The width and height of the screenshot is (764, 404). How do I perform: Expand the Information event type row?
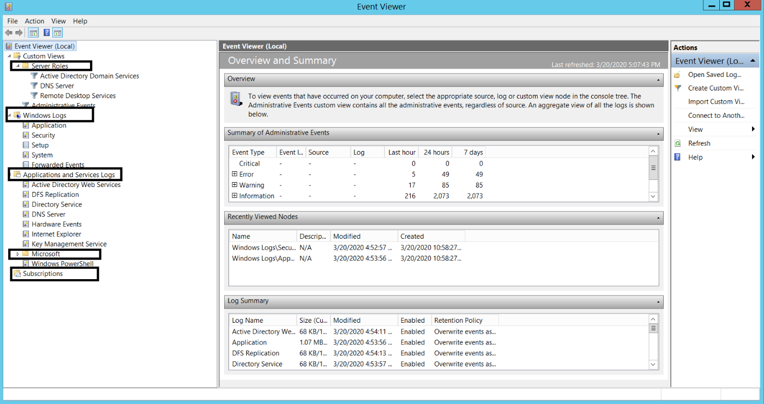234,196
